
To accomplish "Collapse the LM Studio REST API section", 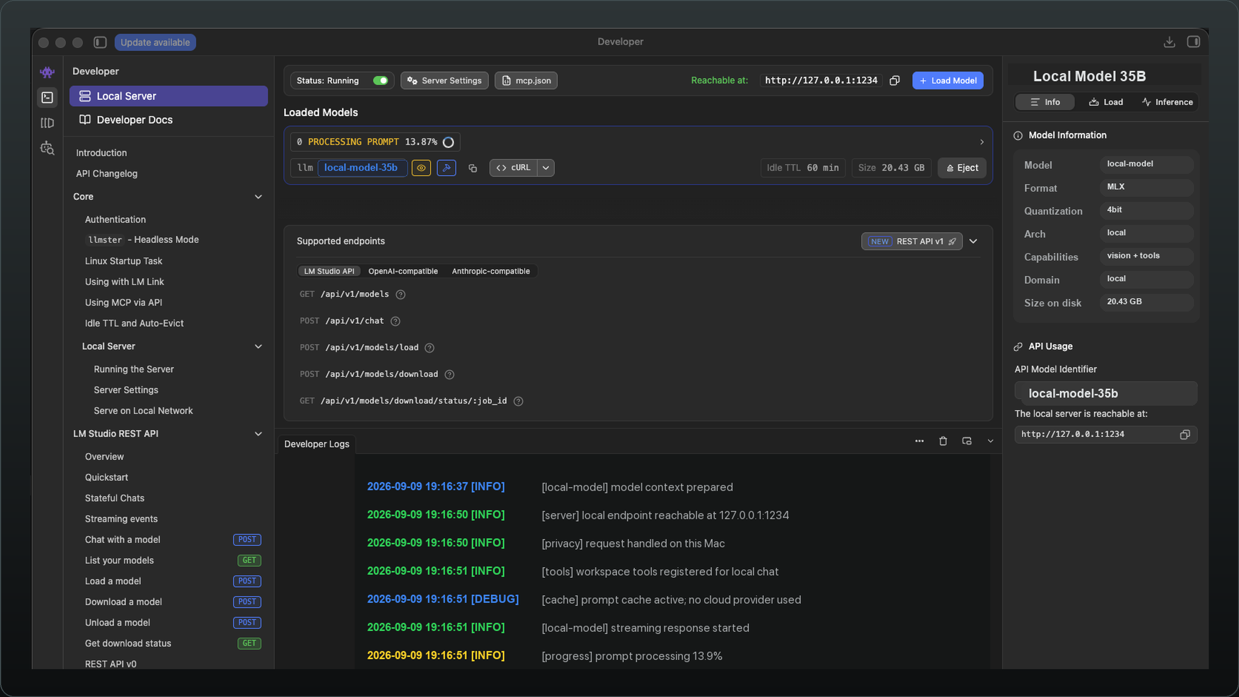I will (x=258, y=434).
